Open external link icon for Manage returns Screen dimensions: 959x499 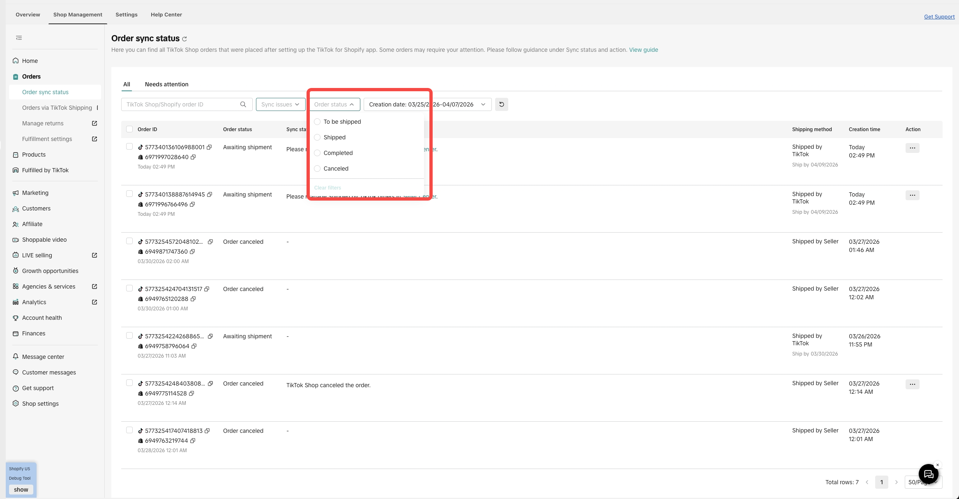(95, 123)
